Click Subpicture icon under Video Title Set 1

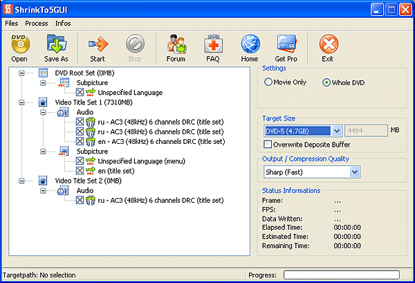(x=64, y=151)
